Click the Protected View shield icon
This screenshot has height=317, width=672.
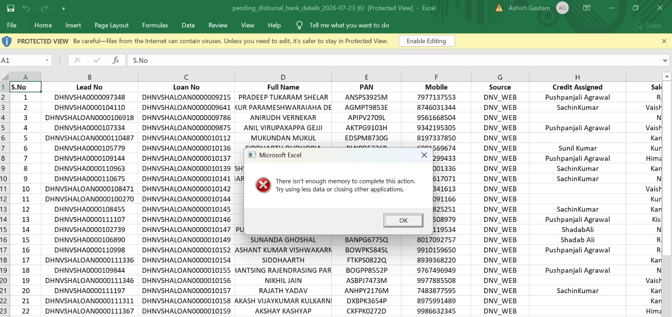coord(7,41)
